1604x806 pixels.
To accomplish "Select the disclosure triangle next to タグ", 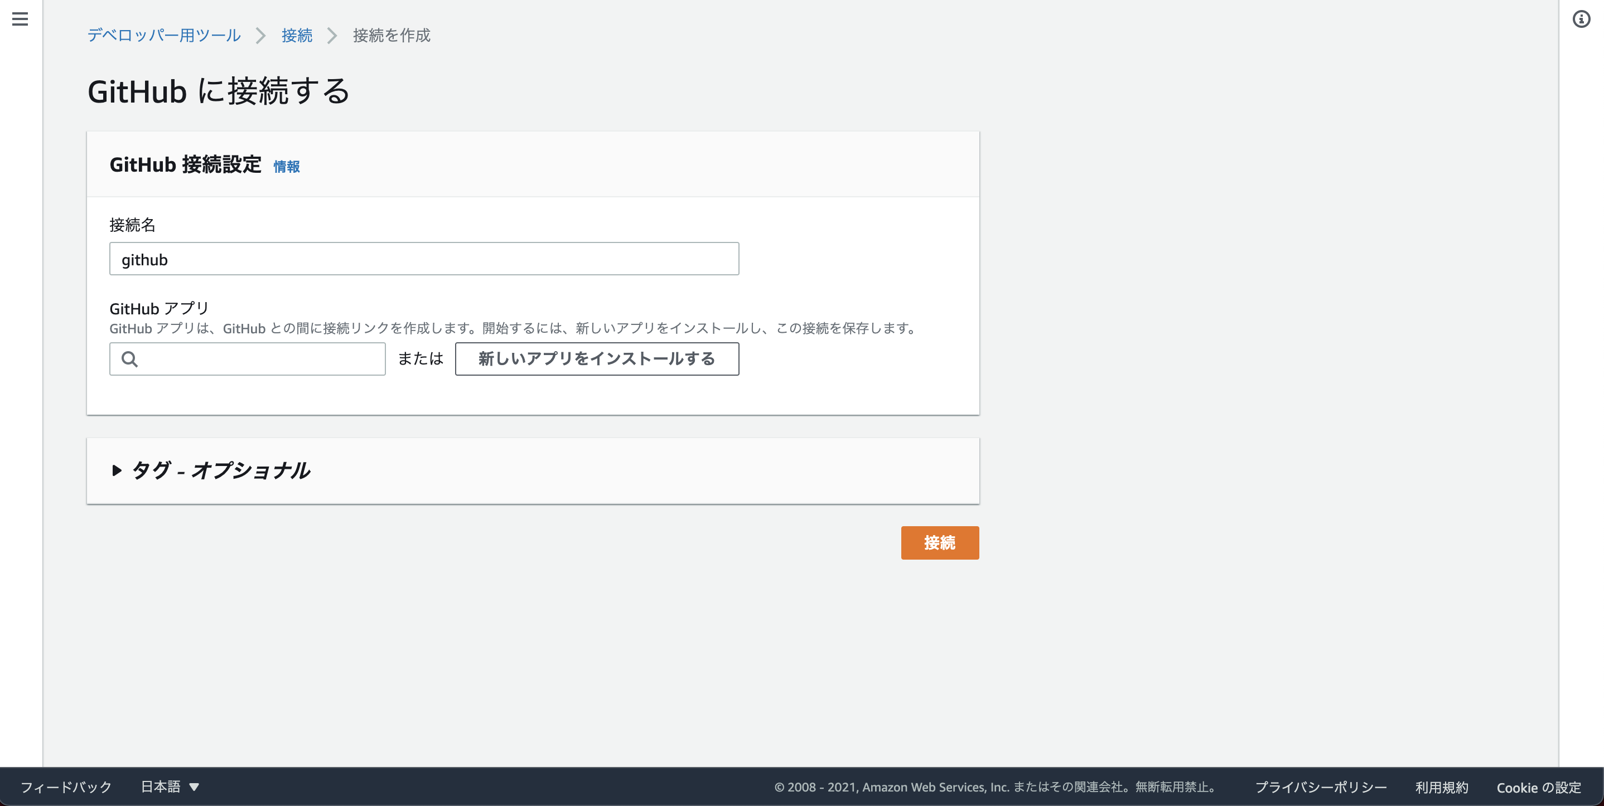I will 117,471.
